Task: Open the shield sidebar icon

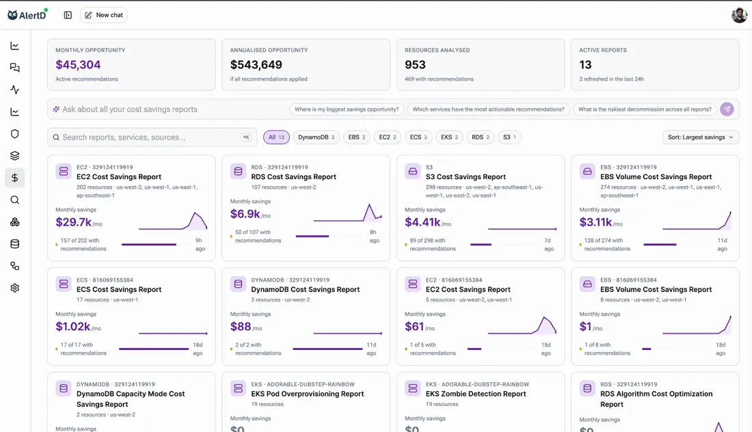Action: pyautogui.click(x=15, y=134)
